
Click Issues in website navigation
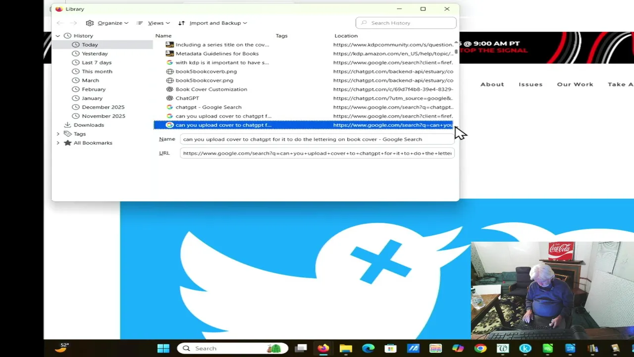pyautogui.click(x=530, y=84)
